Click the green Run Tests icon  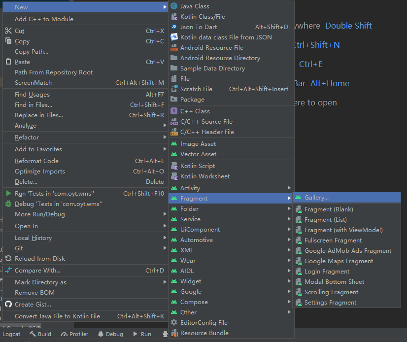tap(8, 193)
